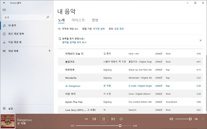This screenshot has width=207, height=129.
Task: Switch to the 아티스트 tab
Action: pos(78,20)
